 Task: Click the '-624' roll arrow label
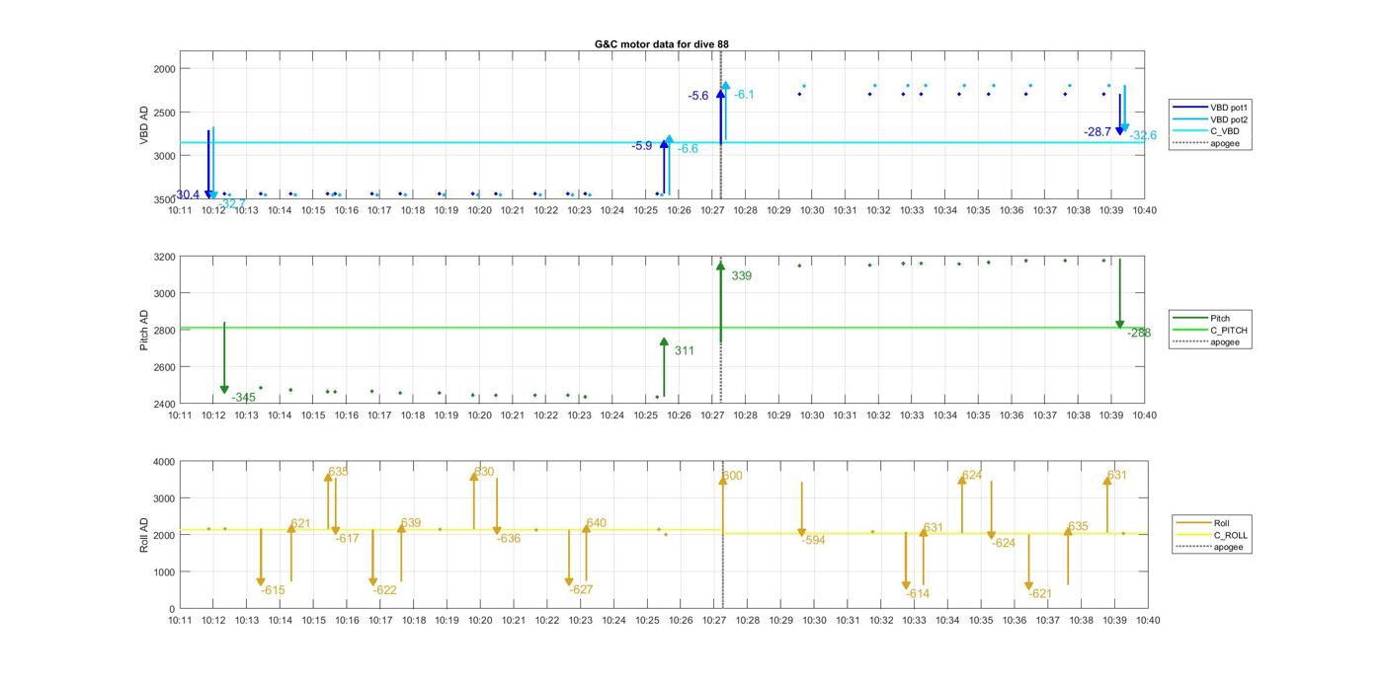point(1003,543)
